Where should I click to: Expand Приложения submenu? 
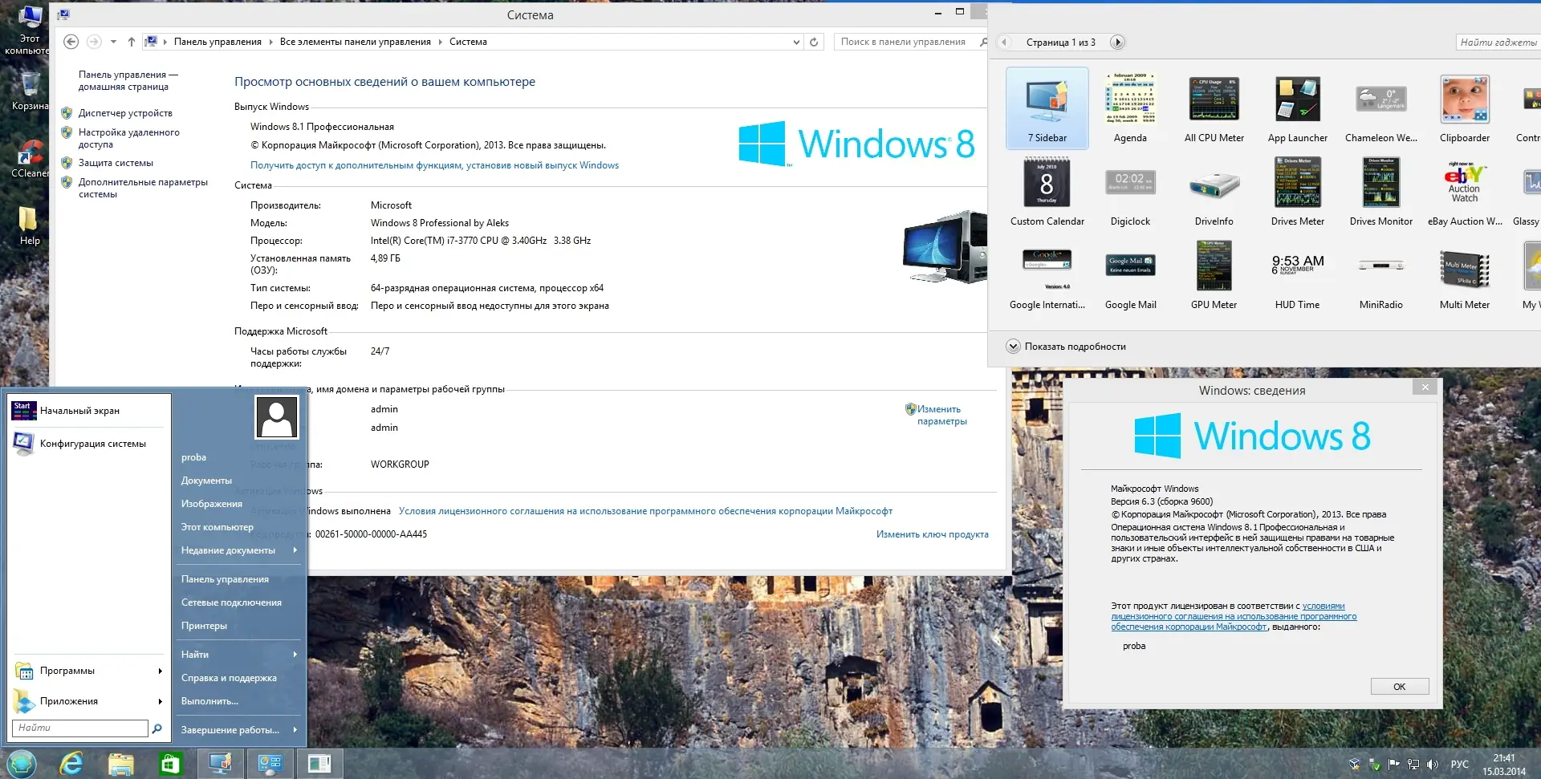click(x=88, y=701)
